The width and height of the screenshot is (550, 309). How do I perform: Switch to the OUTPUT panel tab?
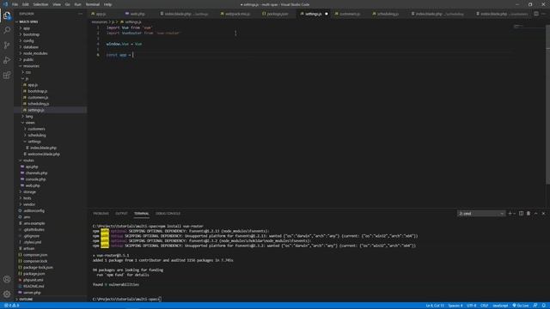(x=121, y=214)
